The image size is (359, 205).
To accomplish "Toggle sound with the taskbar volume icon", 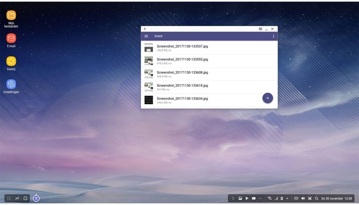I will 303,198.
